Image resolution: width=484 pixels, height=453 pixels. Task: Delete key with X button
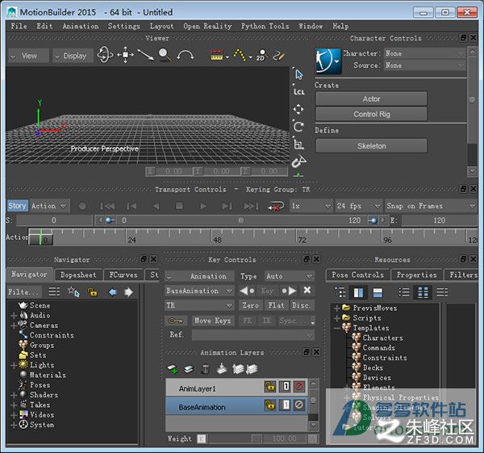point(307,290)
